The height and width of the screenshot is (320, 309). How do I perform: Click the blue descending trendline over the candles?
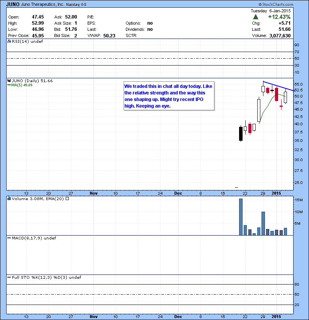(x=278, y=86)
